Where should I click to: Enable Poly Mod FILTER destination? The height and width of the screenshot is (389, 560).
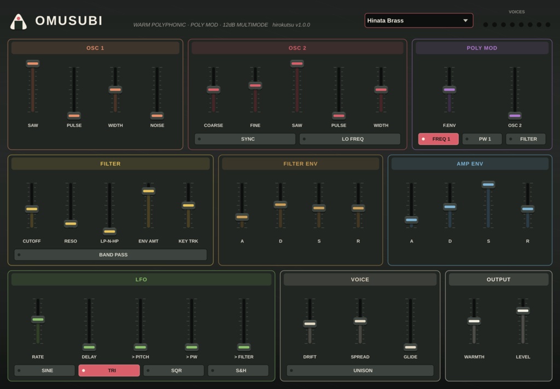(526, 139)
